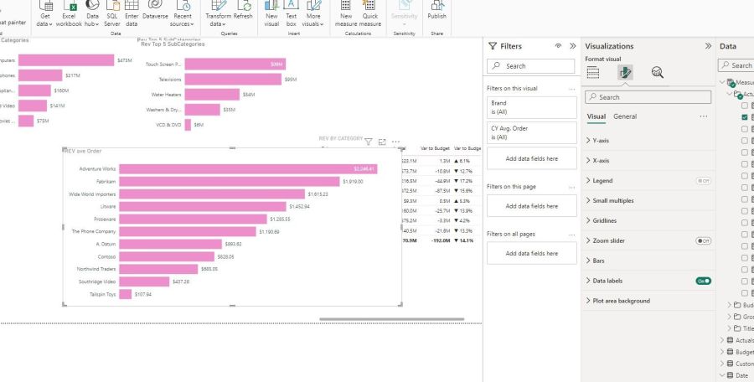754x382 pixels.
Task: Click Add data fields under this visual
Action: [x=531, y=159]
